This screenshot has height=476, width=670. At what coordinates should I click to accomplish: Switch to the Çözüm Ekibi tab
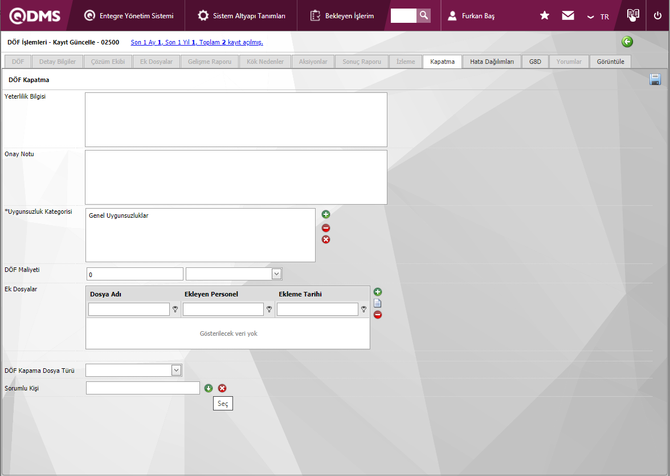108,62
